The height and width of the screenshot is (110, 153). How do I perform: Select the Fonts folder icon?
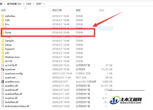pos(3,33)
